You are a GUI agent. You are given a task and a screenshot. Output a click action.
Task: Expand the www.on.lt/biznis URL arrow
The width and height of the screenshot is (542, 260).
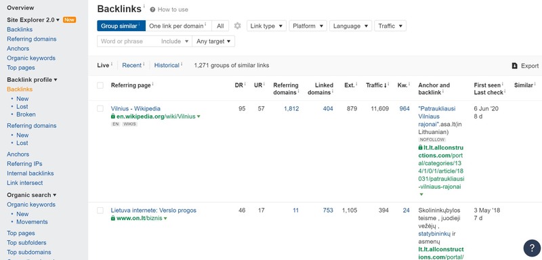[165, 219]
